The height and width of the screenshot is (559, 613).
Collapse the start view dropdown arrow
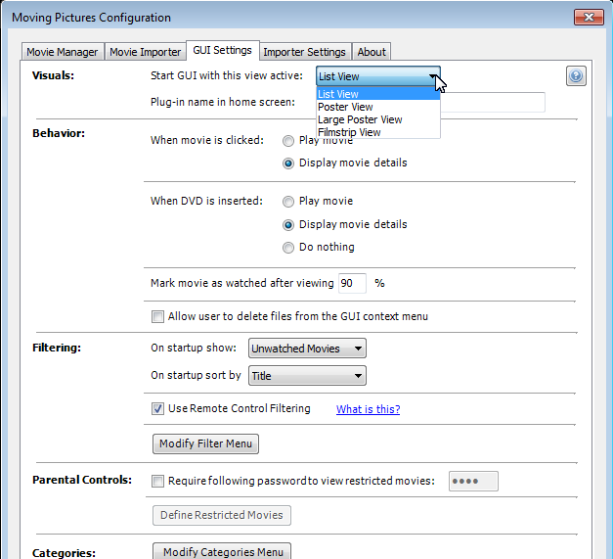(x=431, y=76)
